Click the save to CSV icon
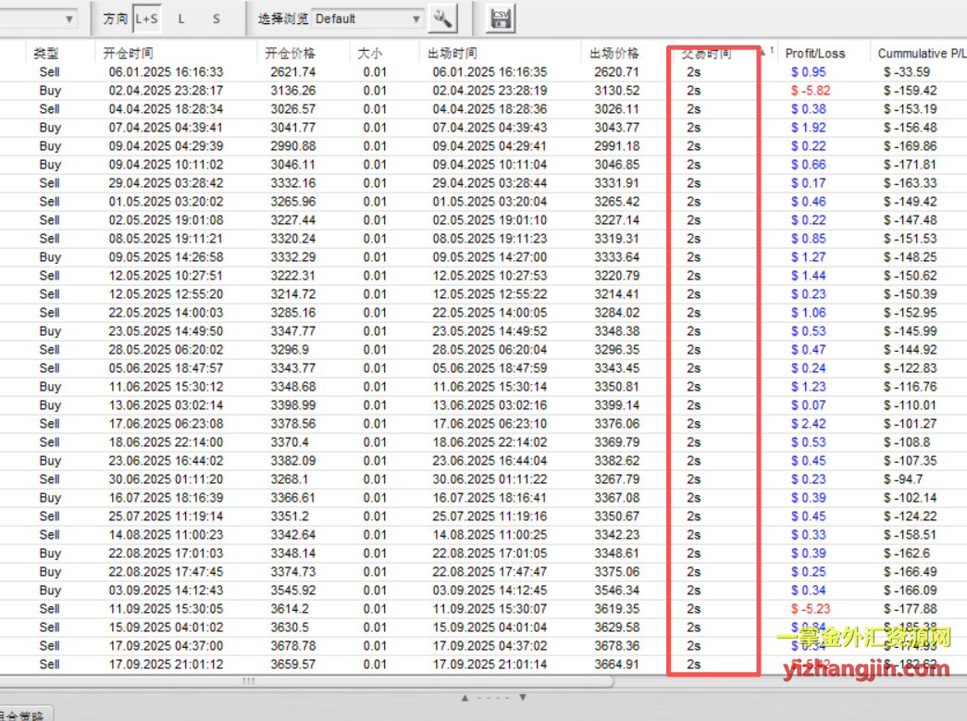 (x=500, y=19)
